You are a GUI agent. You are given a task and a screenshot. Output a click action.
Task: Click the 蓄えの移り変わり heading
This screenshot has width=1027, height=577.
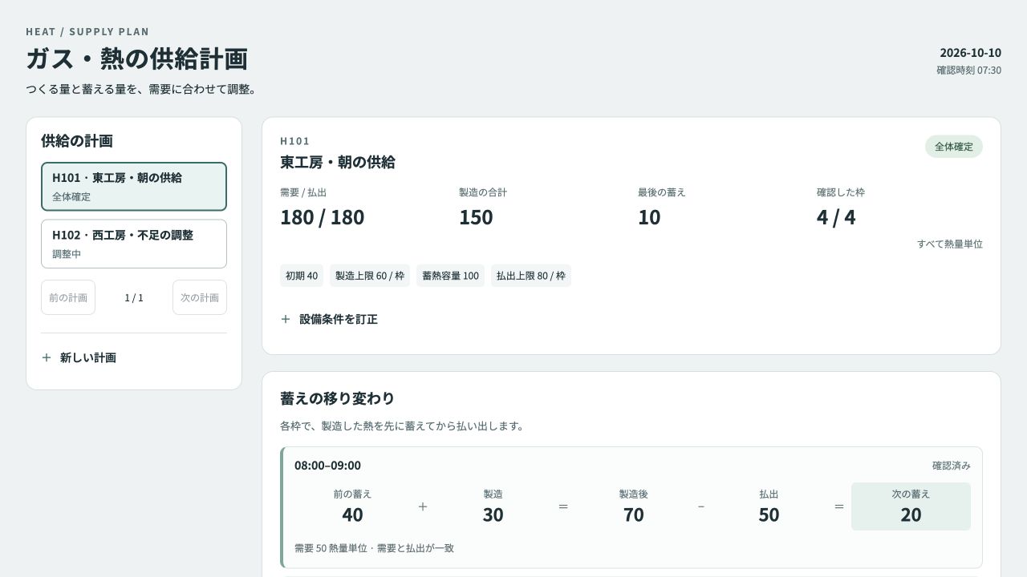[x=337, y=398]
